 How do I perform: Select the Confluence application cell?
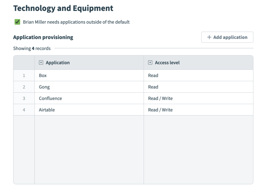(x=89, y=98)
